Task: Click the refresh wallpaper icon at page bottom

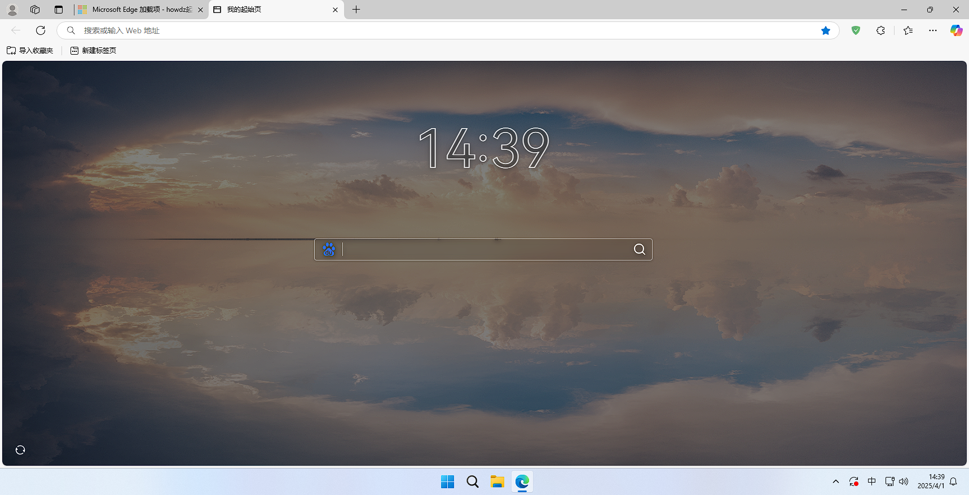Action: pyautogui.click(x=20, y=450)
